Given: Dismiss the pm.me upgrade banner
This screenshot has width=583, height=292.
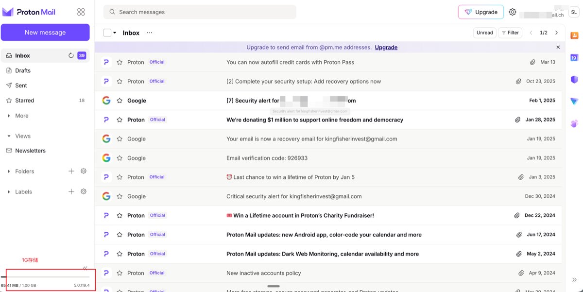Looking at the screenshot, I should tap(558, 47).
